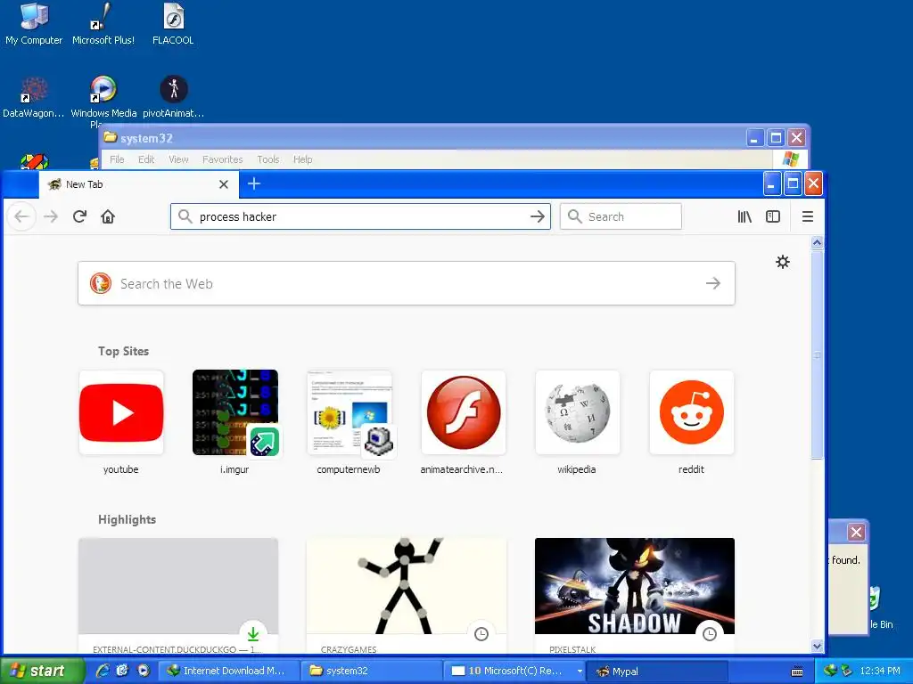This screenshot has height=684, width=913.
Task: Open the PIXELSTALK Shadow highlight card
Action: click(635, 595)
